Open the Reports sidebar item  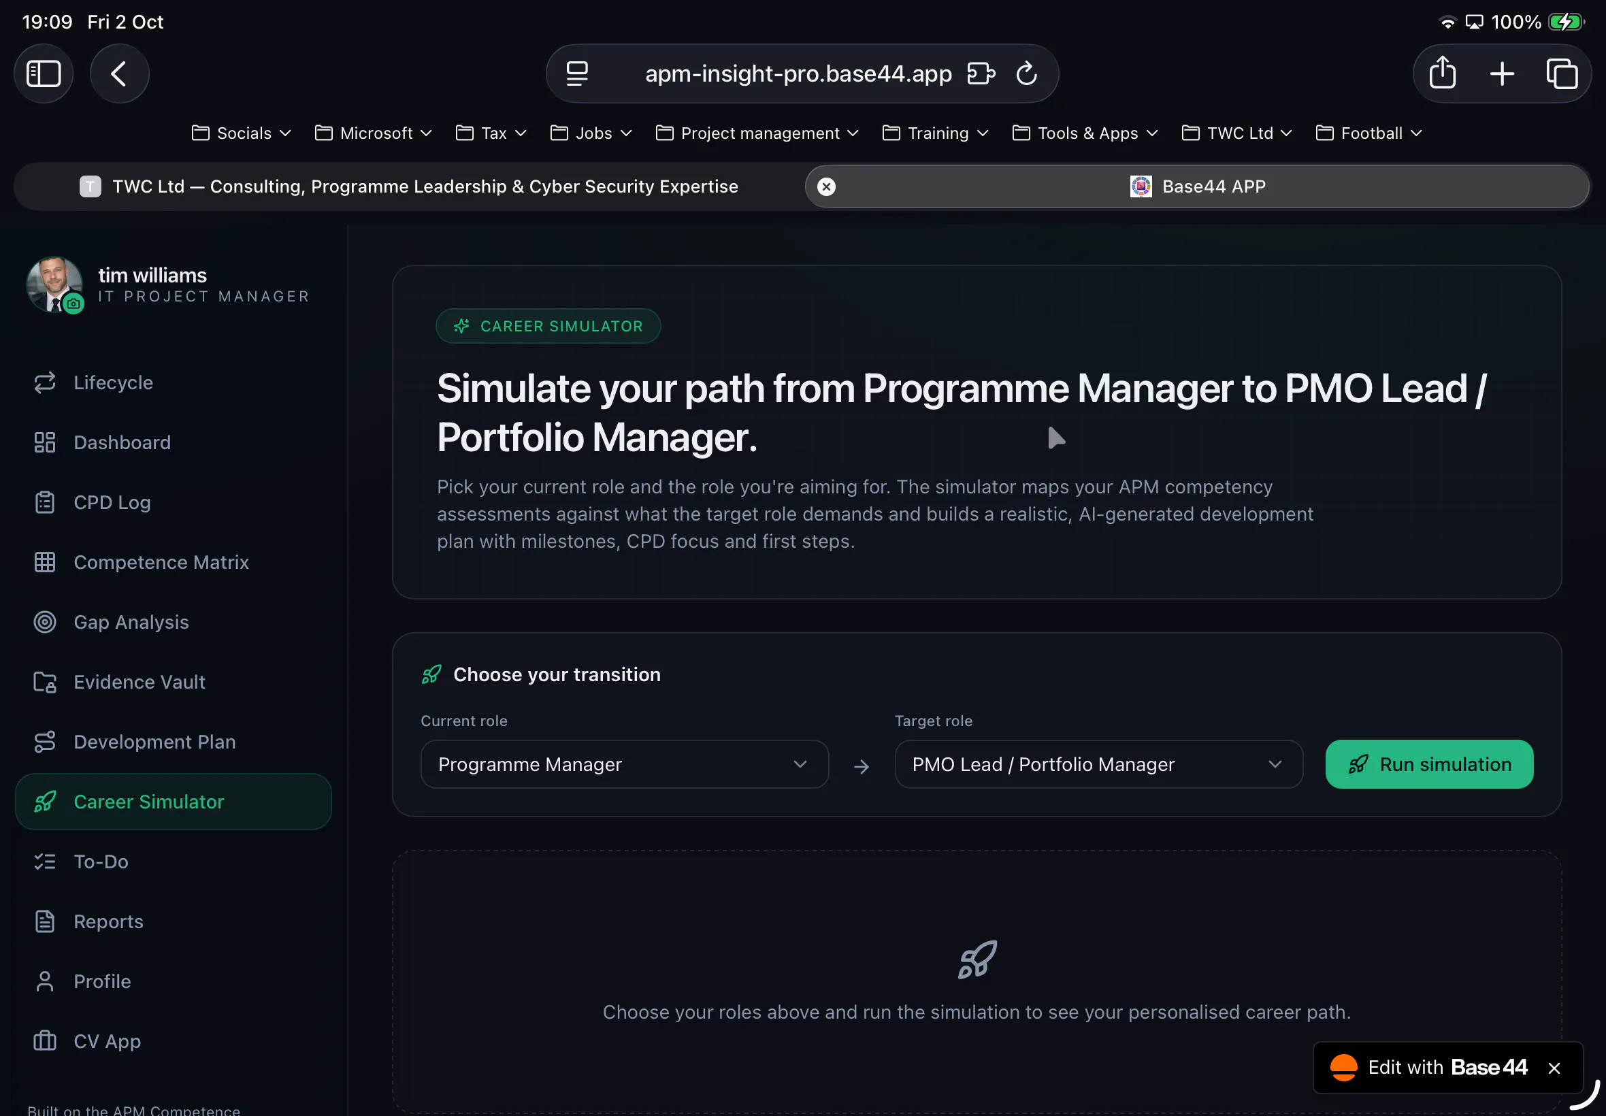[174, 921]
